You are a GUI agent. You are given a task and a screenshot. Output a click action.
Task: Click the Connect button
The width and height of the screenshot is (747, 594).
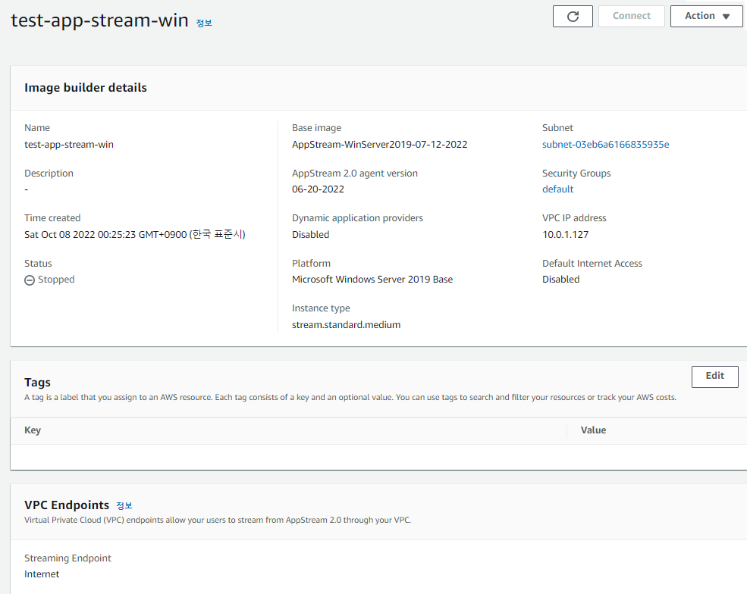631,16
